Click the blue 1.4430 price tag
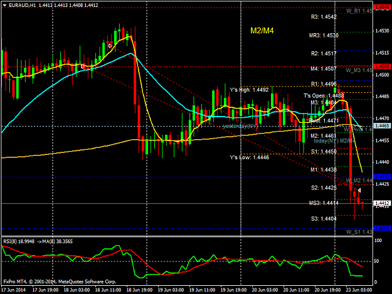 pyautogui.click(x=382, y=177)
